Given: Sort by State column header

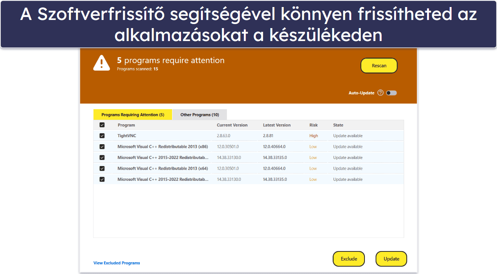Looking at the screenshot, I should click(338, 125).
